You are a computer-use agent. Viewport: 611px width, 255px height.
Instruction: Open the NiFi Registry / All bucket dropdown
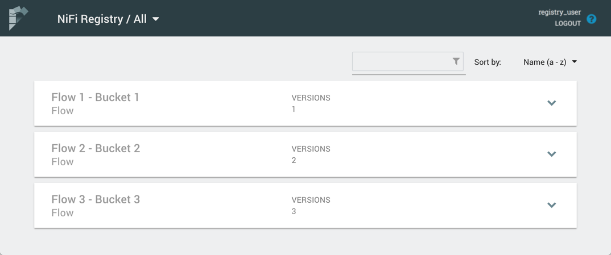coord(108,19)
